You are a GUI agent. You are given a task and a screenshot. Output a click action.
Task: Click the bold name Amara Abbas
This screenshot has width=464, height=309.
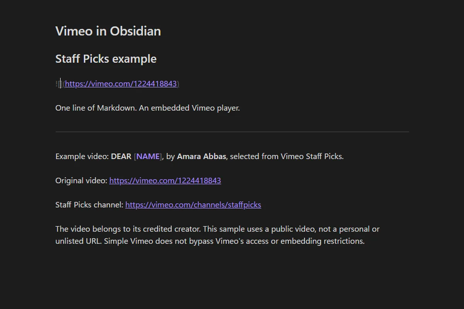(x=202, y=156)
